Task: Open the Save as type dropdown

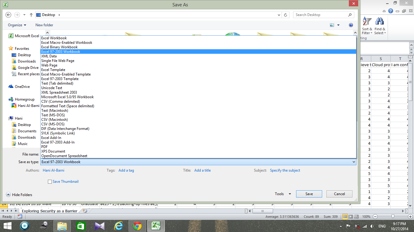Action: (x=198, y=162)
